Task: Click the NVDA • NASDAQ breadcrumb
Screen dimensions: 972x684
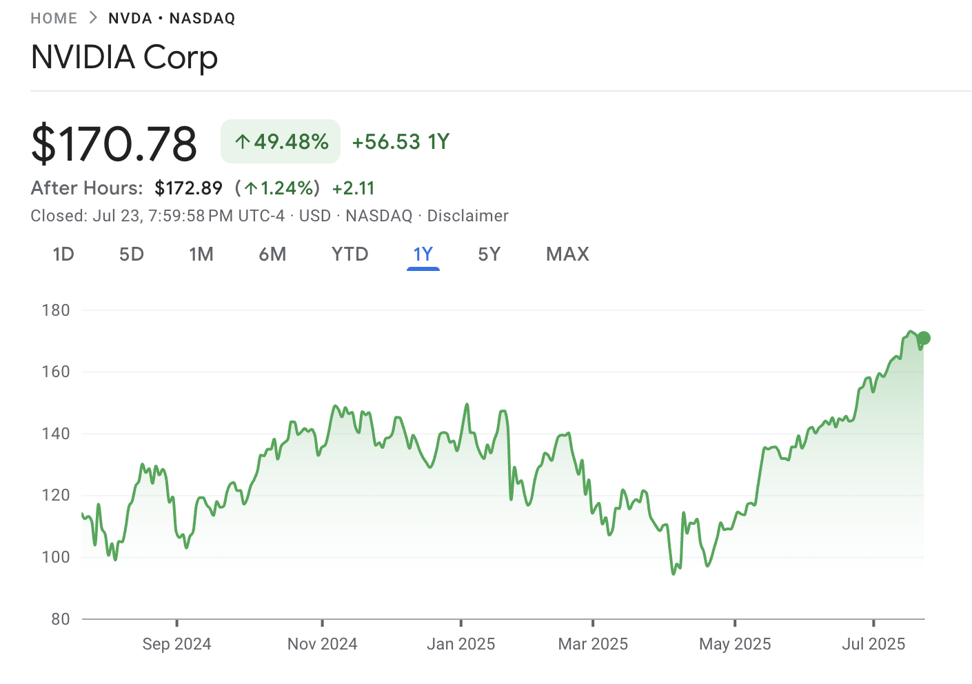Action: tap(172, 19)
